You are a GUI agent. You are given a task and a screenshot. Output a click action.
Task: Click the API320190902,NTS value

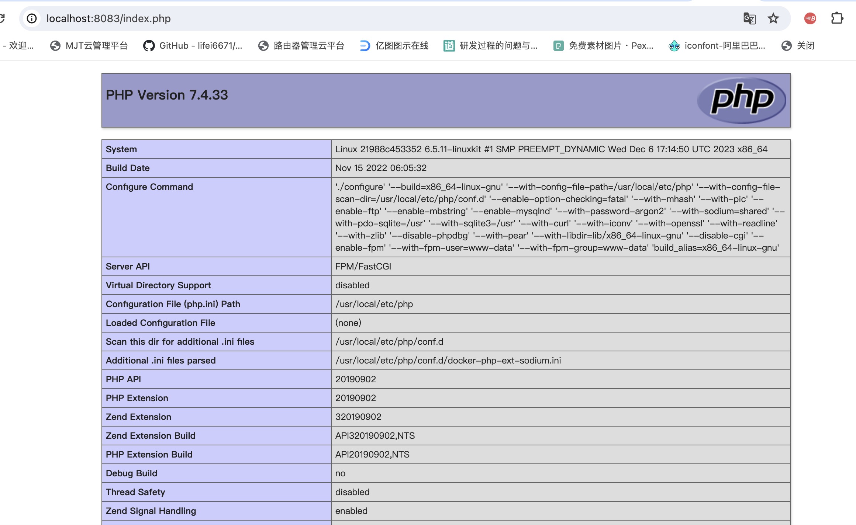(x=375, y=436)
